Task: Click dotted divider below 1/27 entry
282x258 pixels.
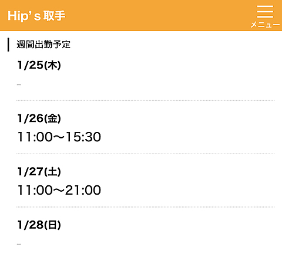Action: point(146,207)
